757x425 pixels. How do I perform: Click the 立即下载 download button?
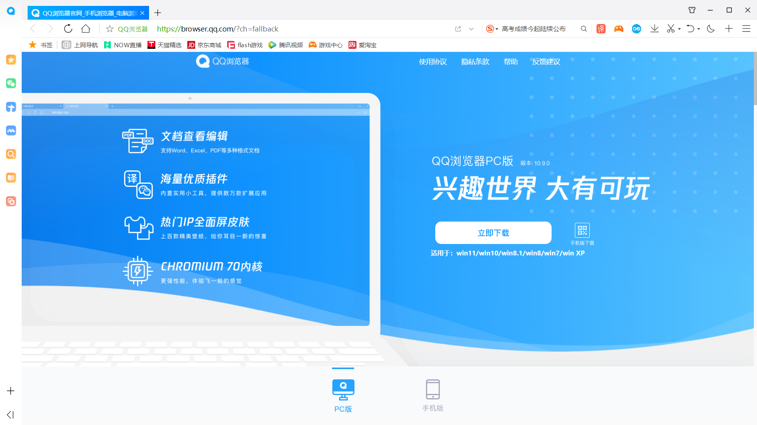[x=493, y=233]
